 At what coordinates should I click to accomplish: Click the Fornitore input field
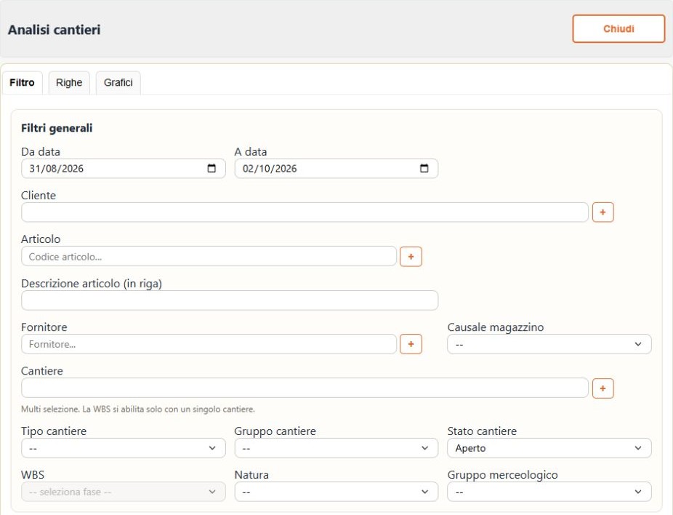pyautogui.click(x=209, y=344)
